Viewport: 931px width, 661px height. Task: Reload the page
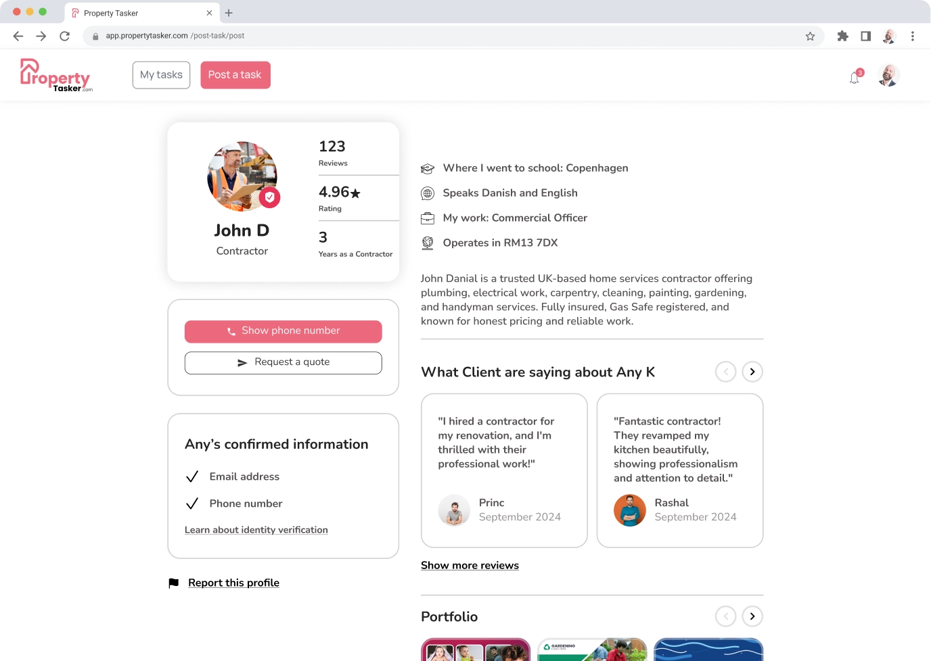click(x=64, y=36)
